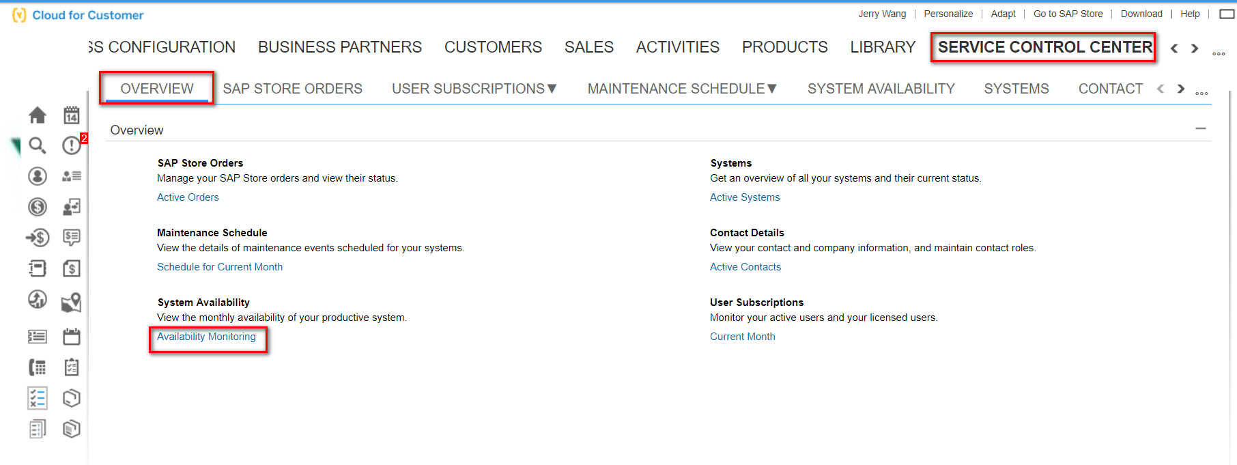This screenshot has height=465, width=1237.
Task: Open the stacked documents icon in sidebar
Action: [x=38, y=429]
